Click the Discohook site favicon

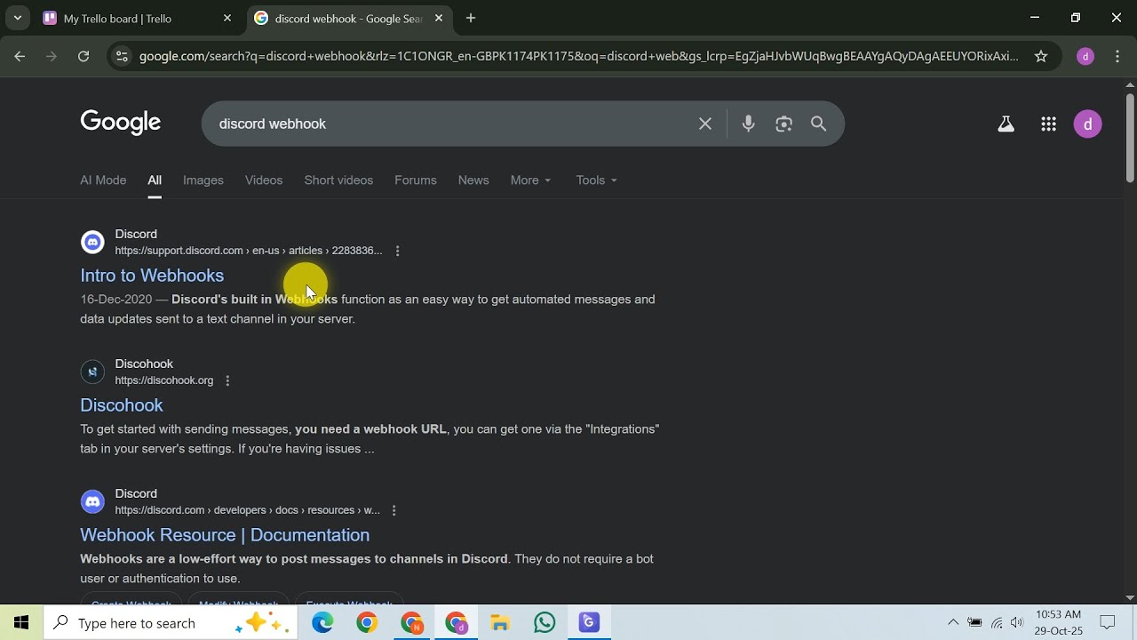click(x=92, y=372)
